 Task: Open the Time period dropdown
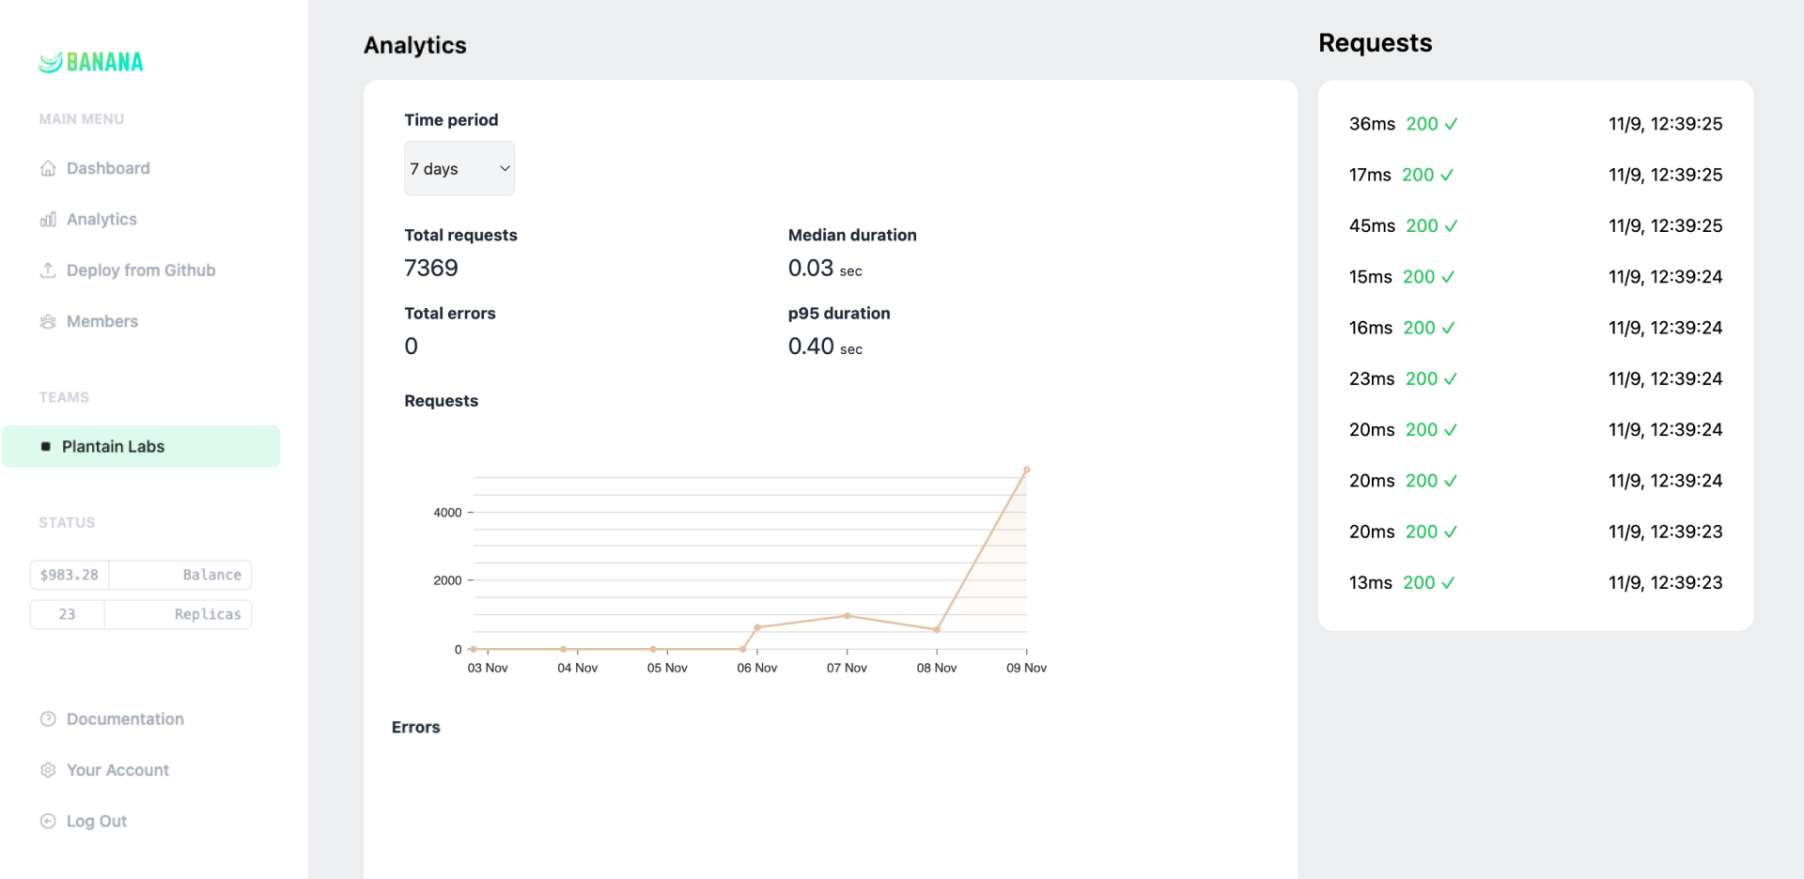[x=459, y=169]
